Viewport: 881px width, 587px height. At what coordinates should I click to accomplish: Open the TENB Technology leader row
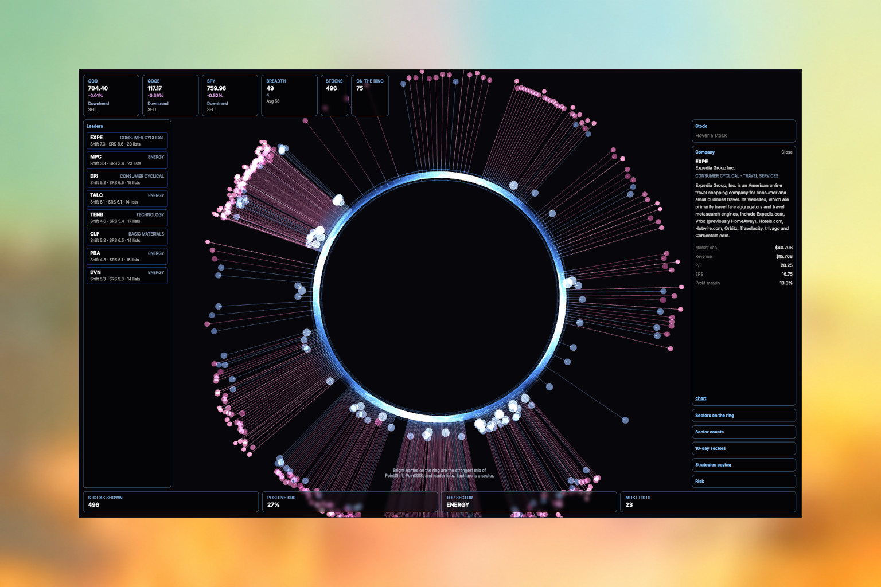click(127, 218)
